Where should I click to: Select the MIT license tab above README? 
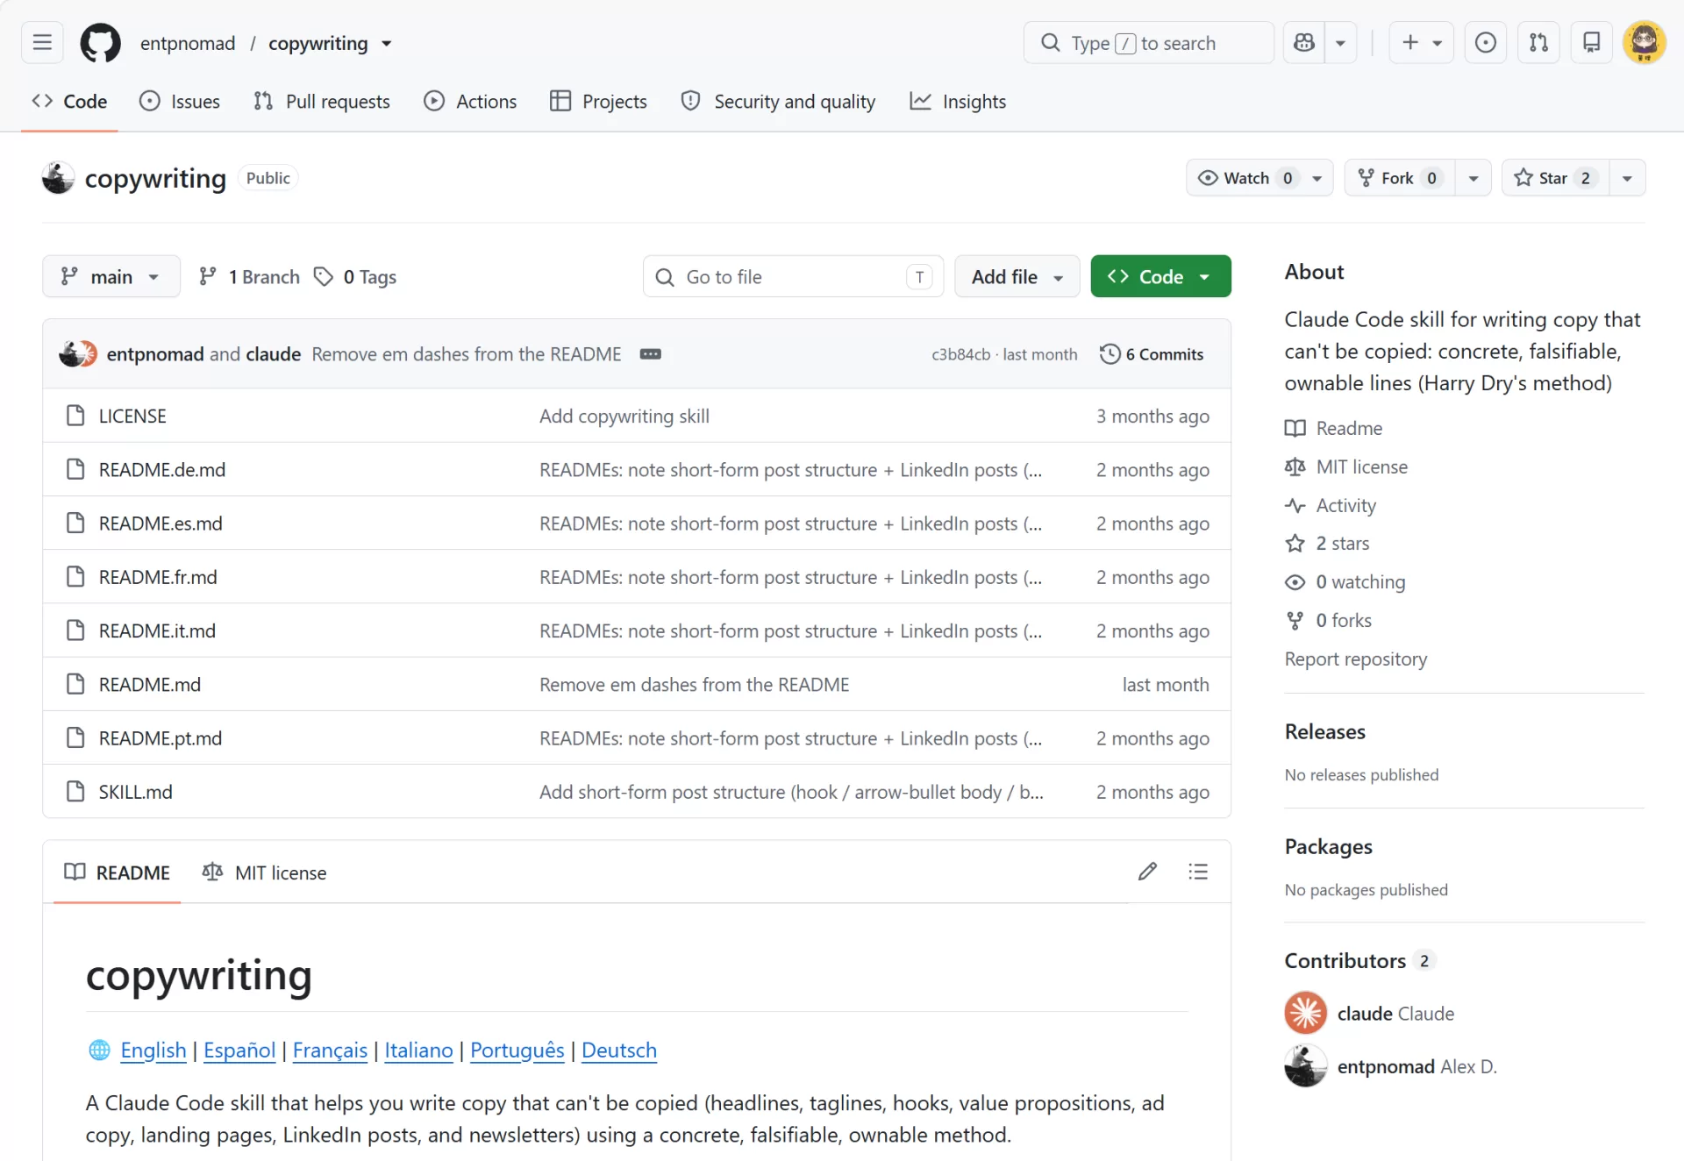tap(264, 873)
